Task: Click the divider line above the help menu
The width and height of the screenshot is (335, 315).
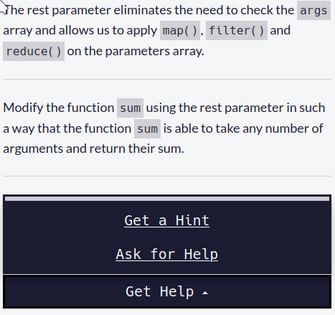Action: coord(167,177)
